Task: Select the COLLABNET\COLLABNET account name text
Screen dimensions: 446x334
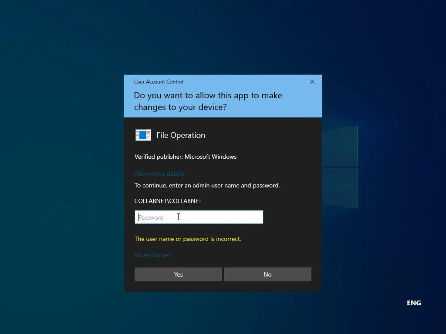Action: [168, 201]
